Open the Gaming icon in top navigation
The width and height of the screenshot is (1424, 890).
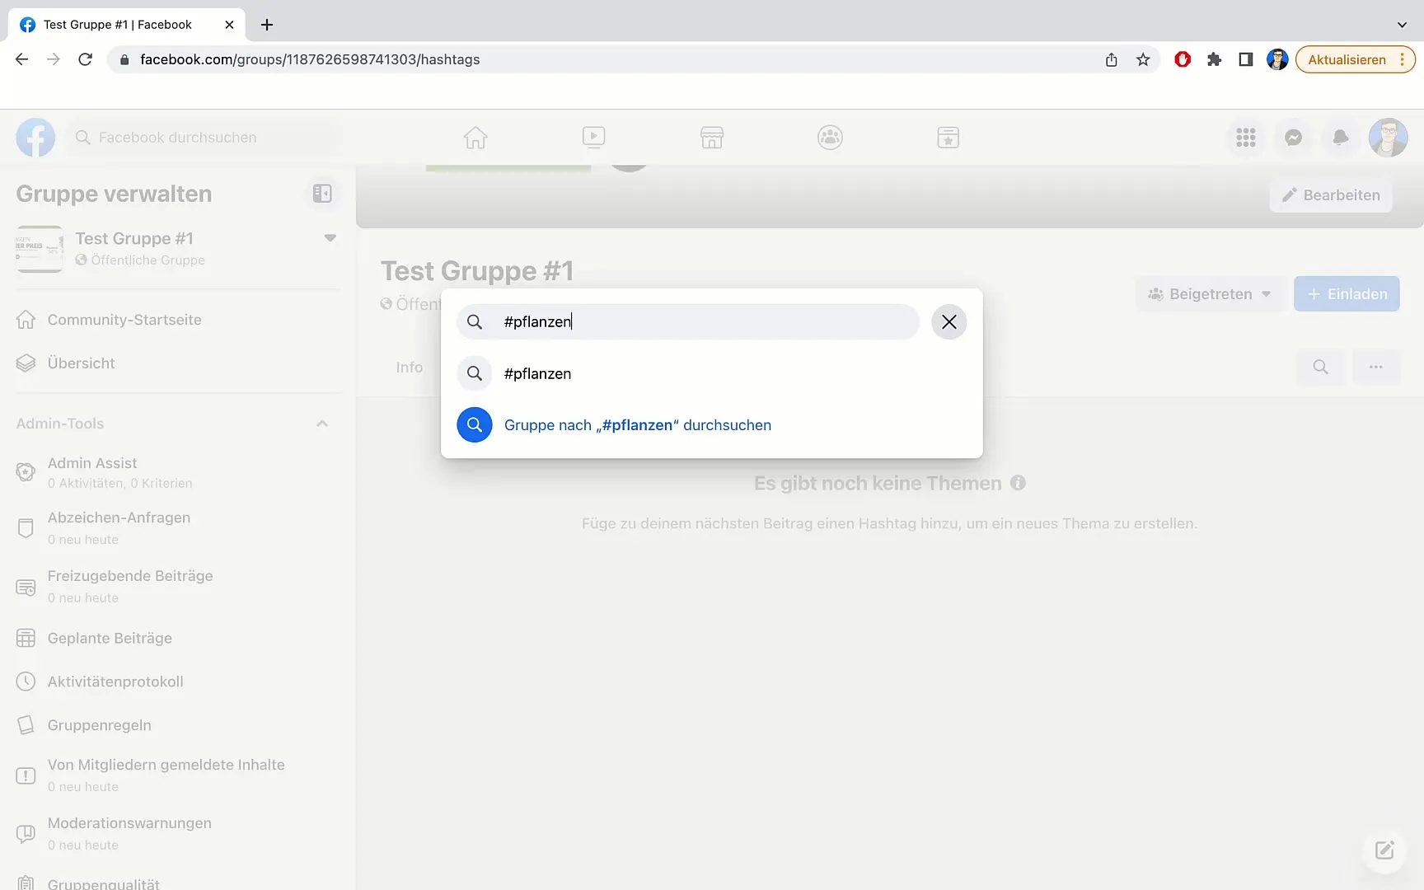pyautogui.click(x=949, y=138)
